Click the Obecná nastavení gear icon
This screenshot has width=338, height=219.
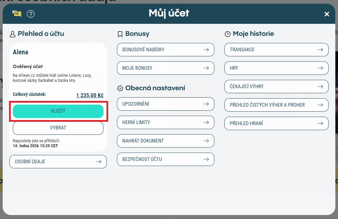(x=120, y=88)
